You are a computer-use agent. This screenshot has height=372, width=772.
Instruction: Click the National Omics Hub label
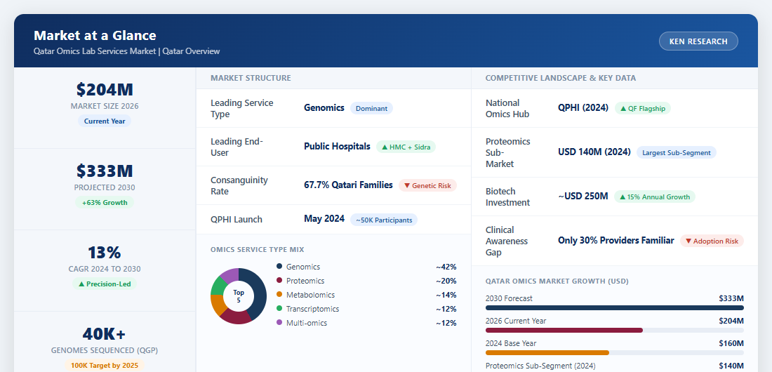pos(507,108)
